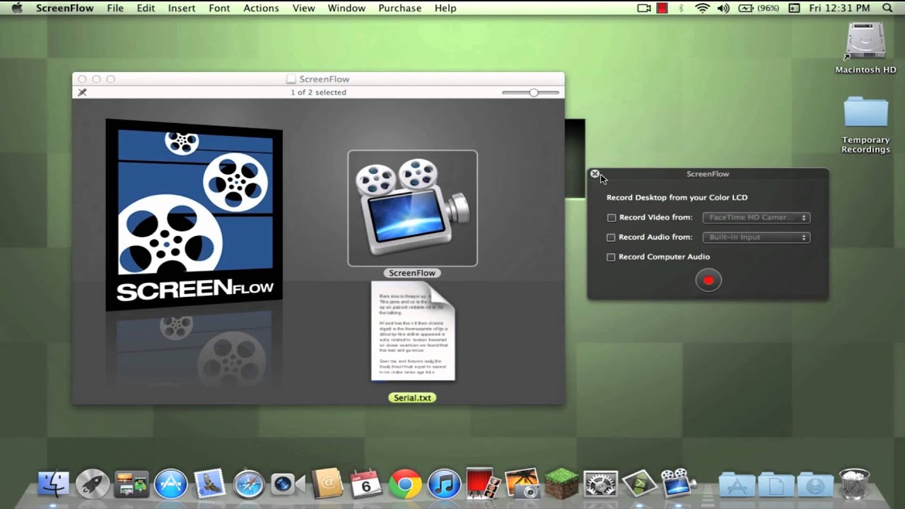Open the Window menu
This screenshot has width=905, height=509.
[346, 8]
